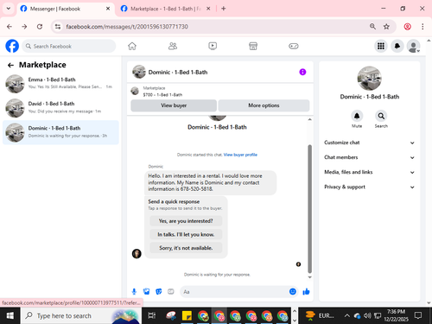Click the View buyer button
The image size is (432, 324).
pos(174,105)
